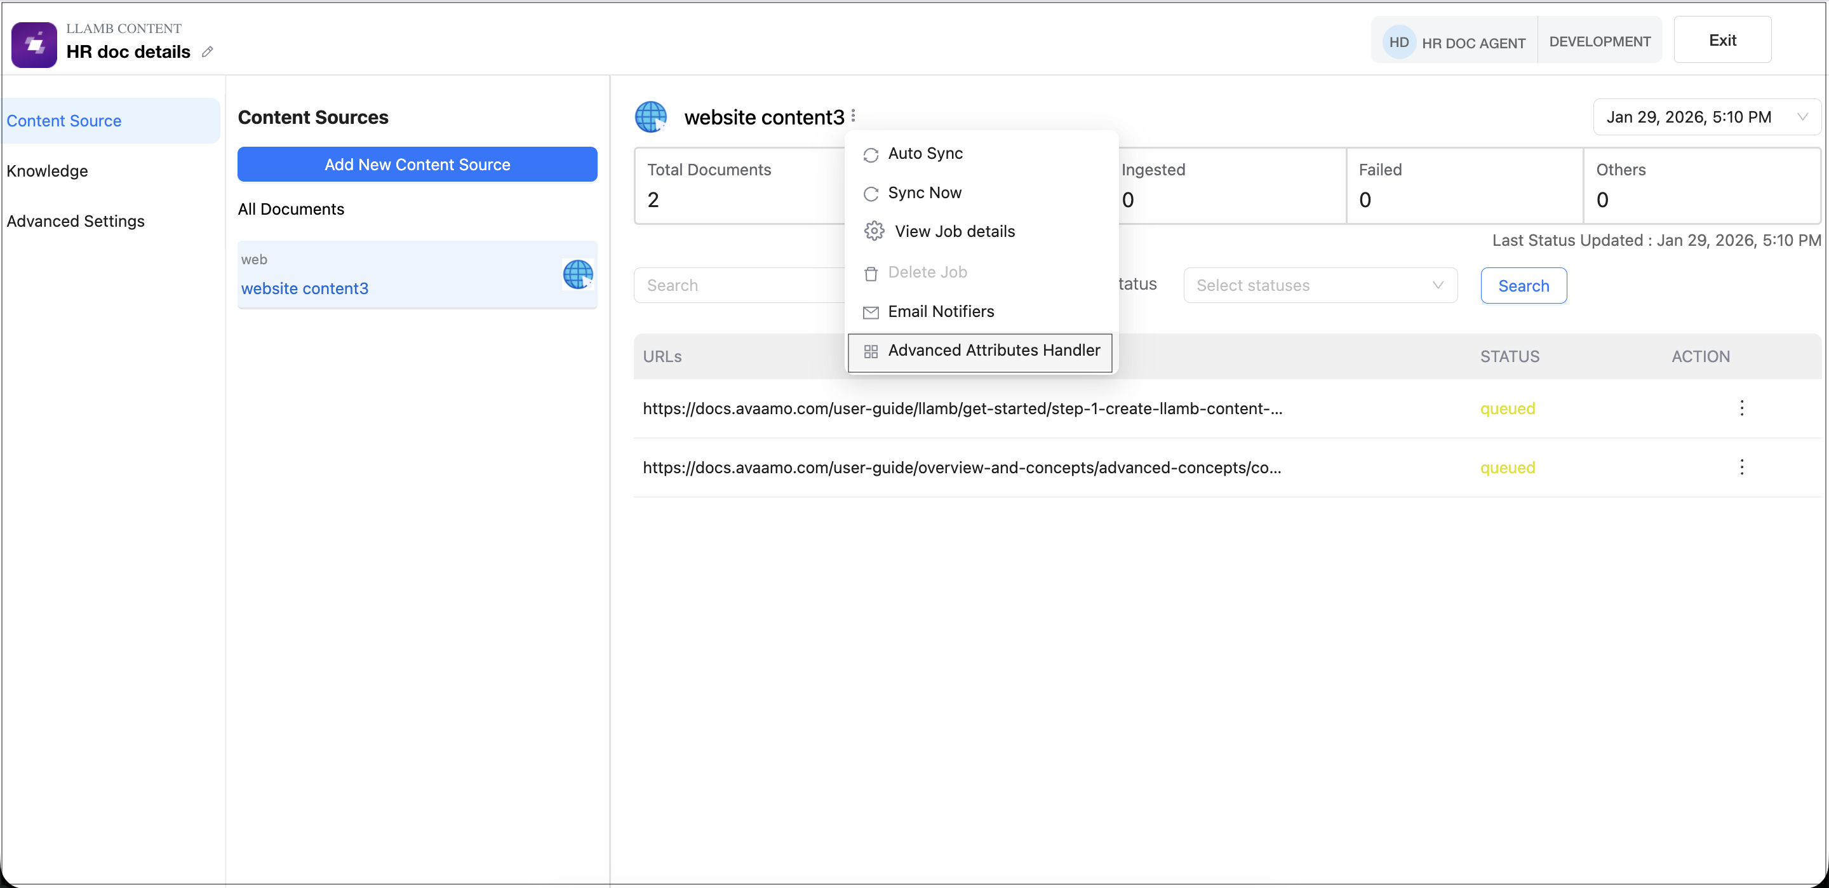Viewport: 1829px width, 888px height.
Task: Open action menu for first queued URL
Action: 1741,408
